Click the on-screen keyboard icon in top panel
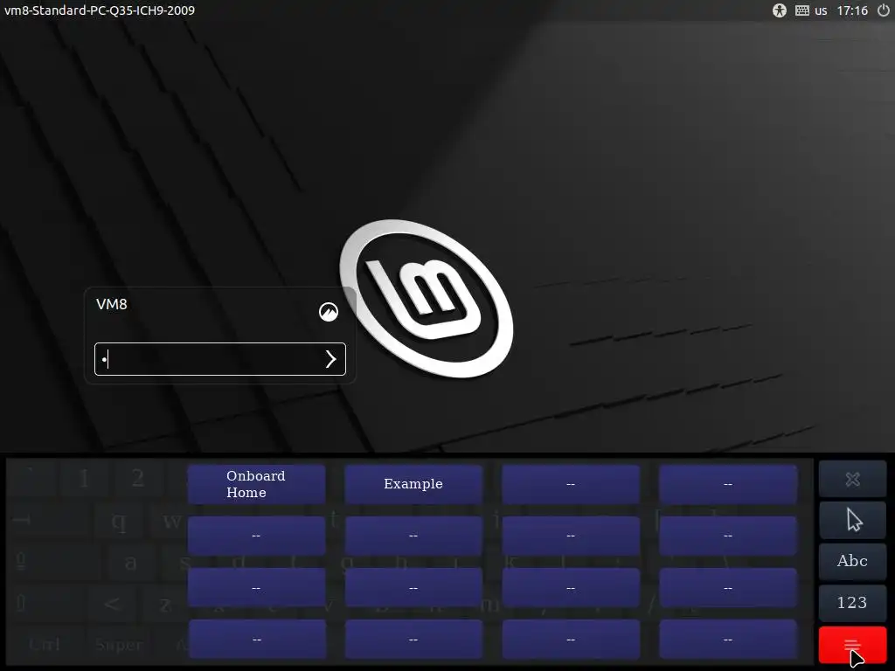The height and width of the screenshot is (671, 895). coord(802,10)
